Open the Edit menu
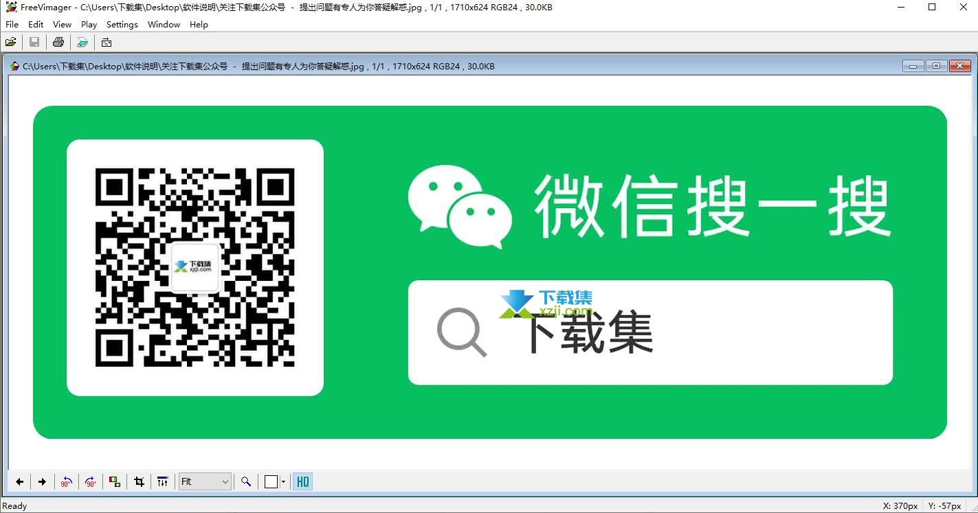 click(36, 24)
